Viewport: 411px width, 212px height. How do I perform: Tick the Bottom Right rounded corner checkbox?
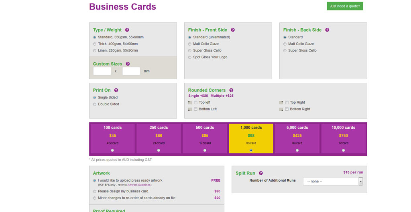tap(287, 109)
